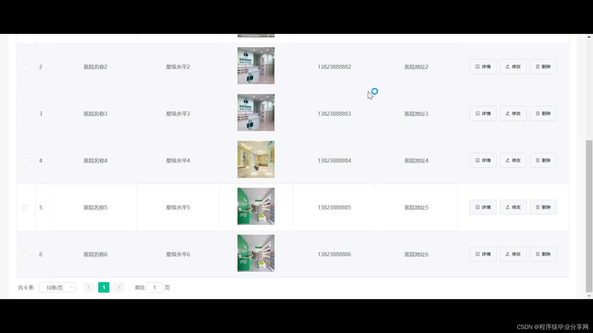The width and height of the screenshot is (593, 333).
Task: Click the 删除 trash icon for row 6
Action: (x=538, y=254)
